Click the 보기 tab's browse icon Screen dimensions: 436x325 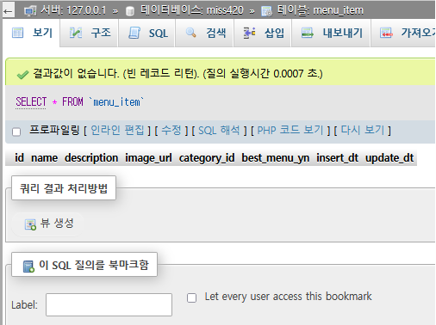coord(17,33)
